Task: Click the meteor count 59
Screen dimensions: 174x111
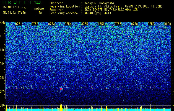Action: click(x=40, y=13)
